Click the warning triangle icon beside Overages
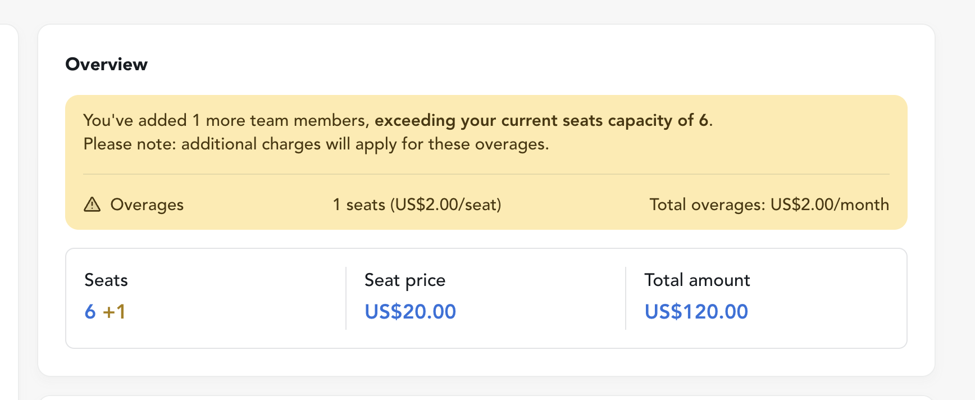The width and height of the screenshot is (975, 400). point(92,204)
